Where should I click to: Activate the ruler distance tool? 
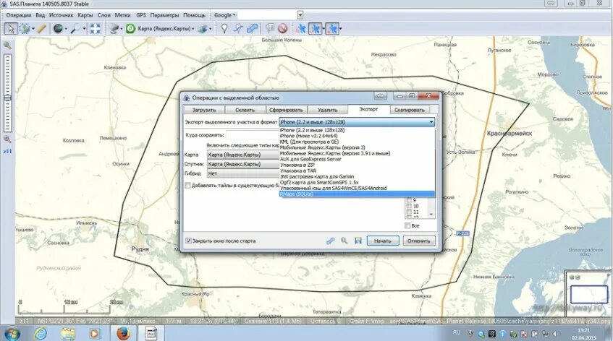point(42,28)
